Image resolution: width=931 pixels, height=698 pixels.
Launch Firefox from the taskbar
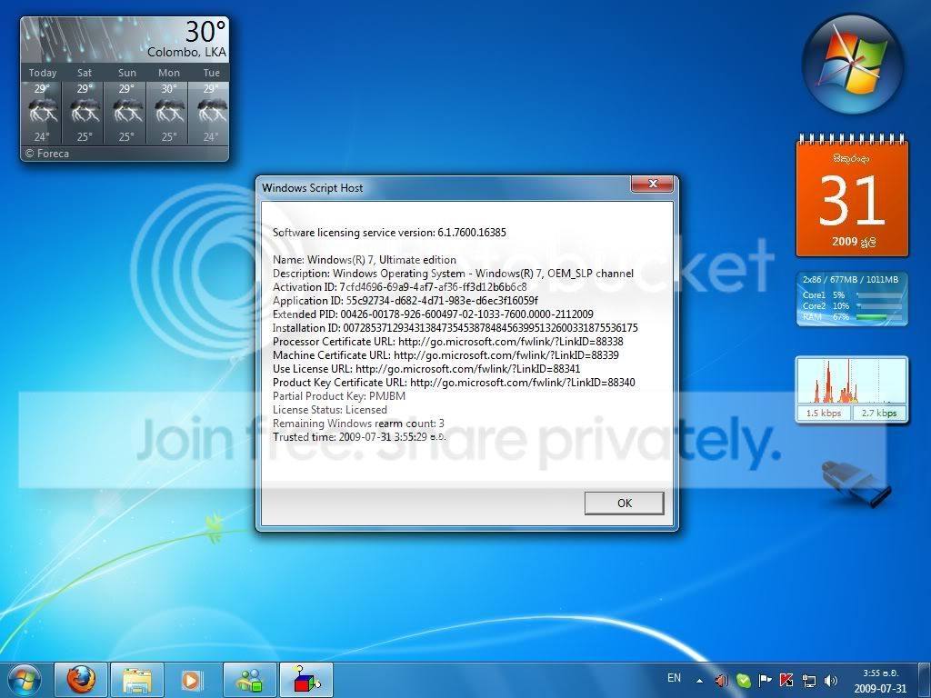[81, 680]
